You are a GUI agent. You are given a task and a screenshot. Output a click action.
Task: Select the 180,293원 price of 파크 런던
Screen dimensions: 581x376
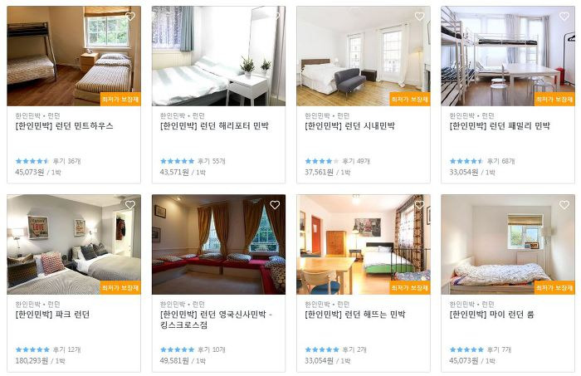[32, 361]
